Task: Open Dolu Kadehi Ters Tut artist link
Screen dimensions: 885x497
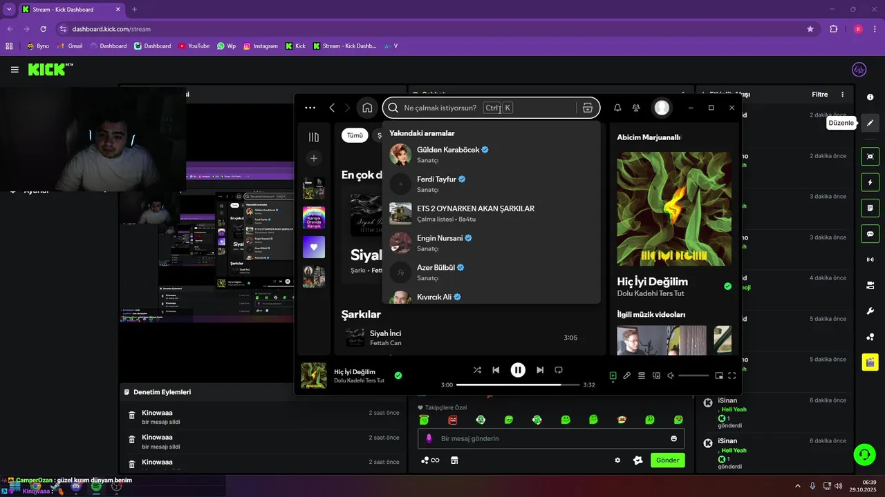Action: click(x=651, y=293)
